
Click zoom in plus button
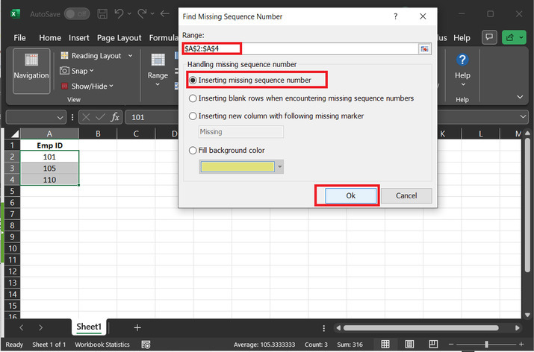coord(521,345)
